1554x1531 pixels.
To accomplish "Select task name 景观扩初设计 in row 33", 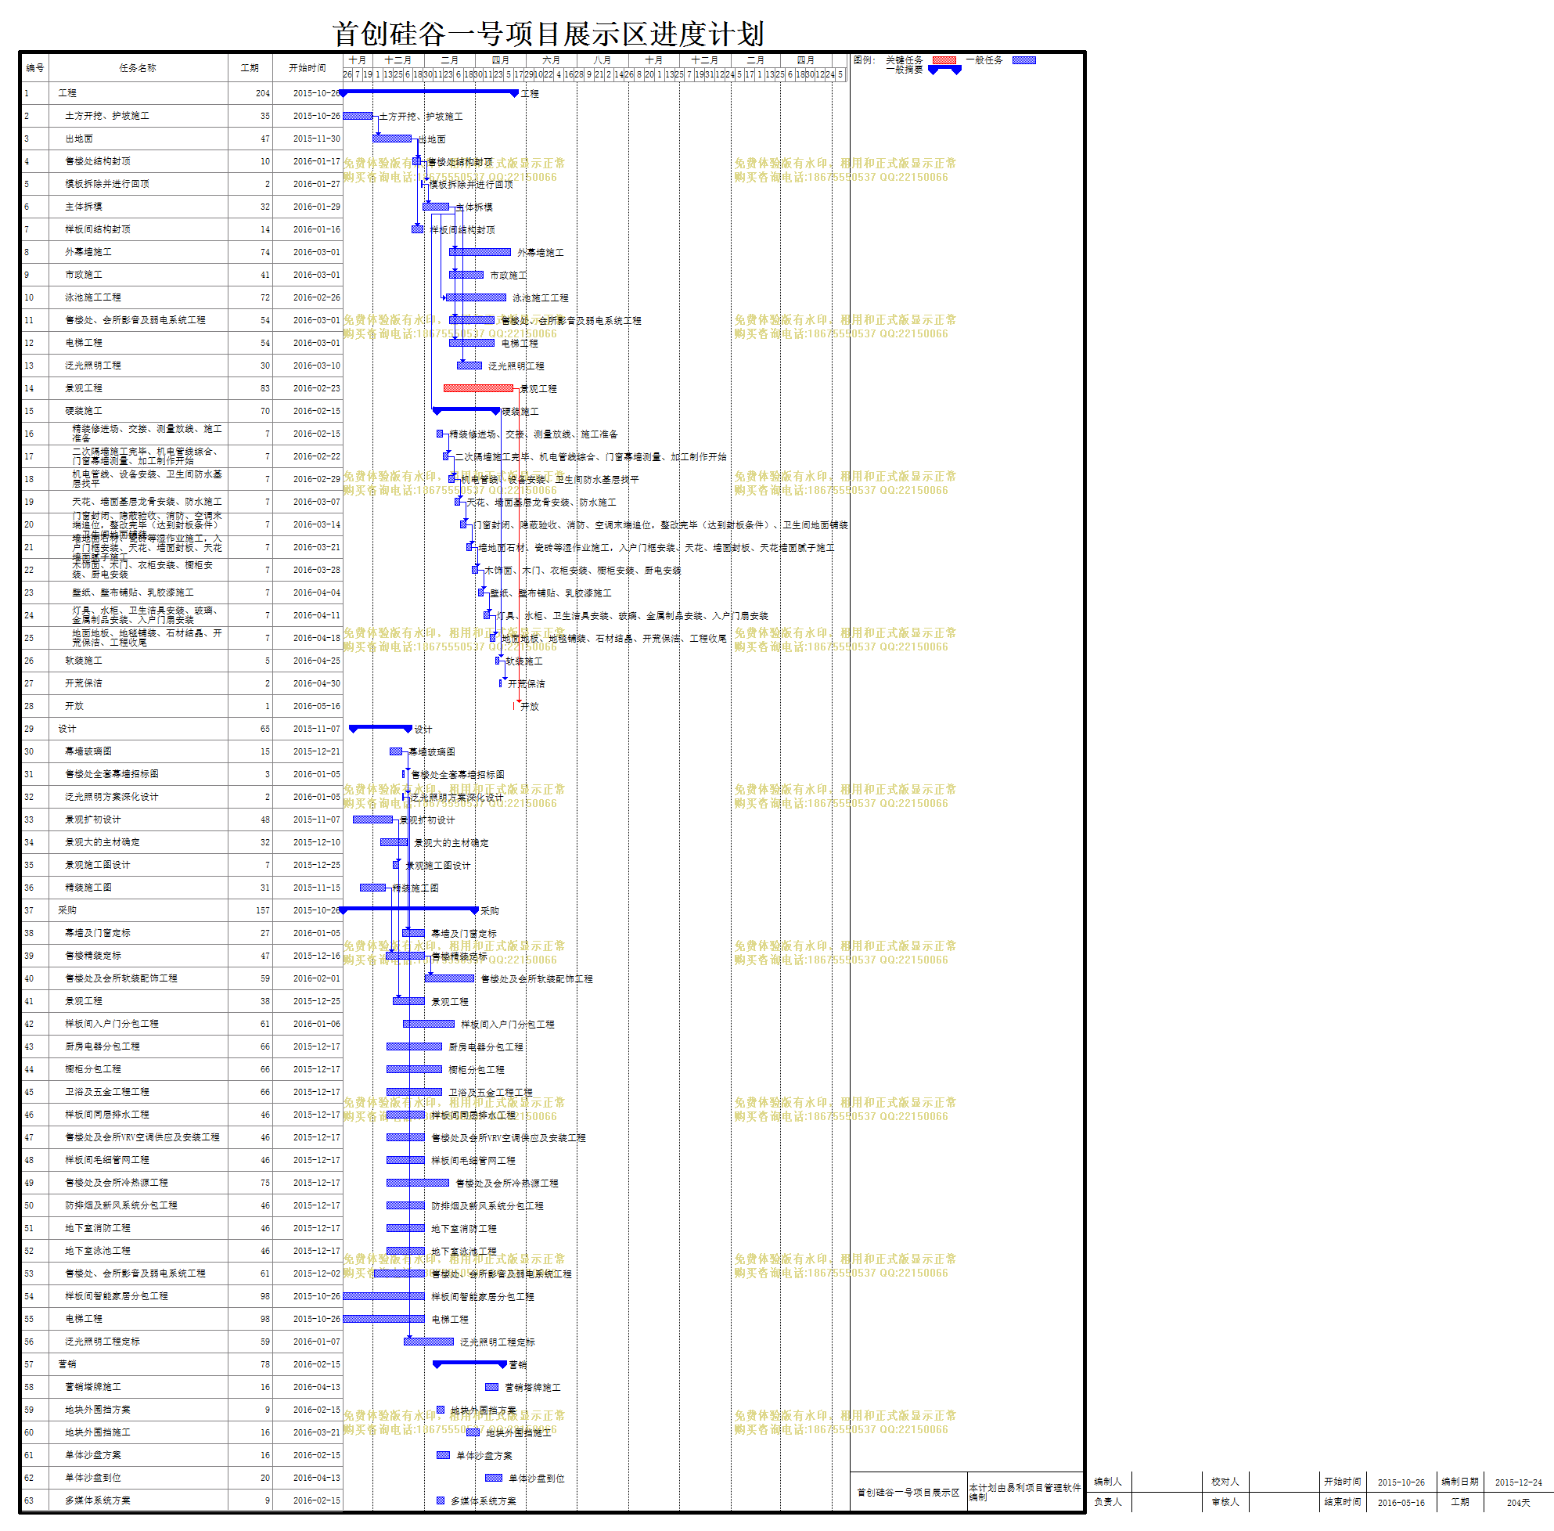I will pos(92,820).
